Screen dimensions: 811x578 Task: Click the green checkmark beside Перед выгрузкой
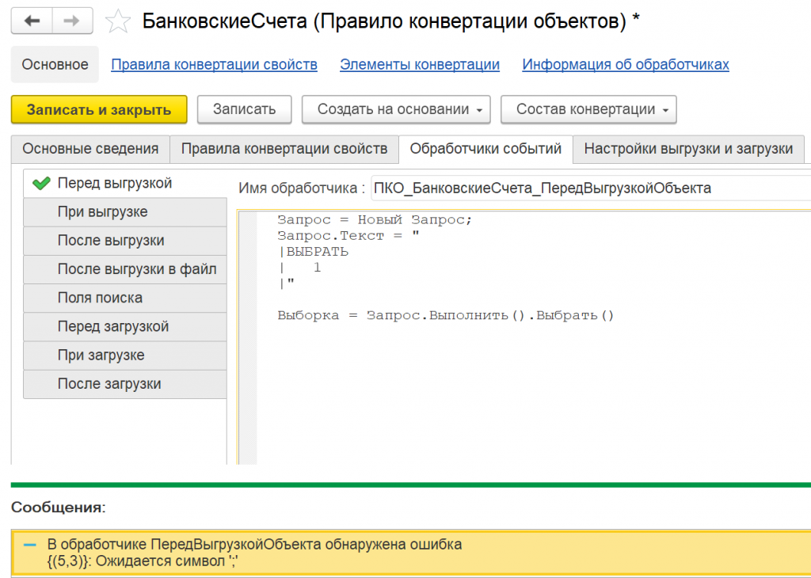(x=41, y=183)
